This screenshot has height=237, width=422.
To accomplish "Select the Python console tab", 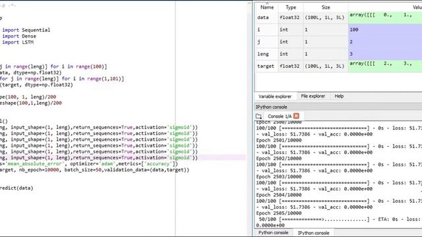I will (273, 232).
